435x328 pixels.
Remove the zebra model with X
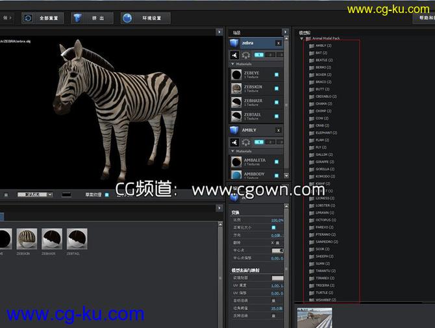tap(279, 44)
